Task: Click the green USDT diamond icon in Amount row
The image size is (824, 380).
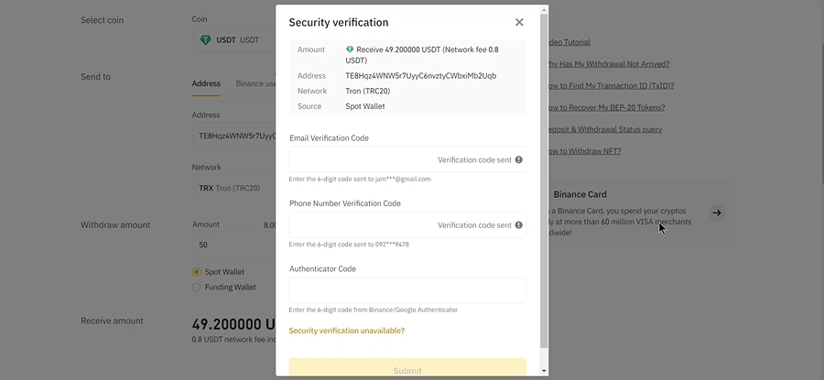Action: point(350,49)
